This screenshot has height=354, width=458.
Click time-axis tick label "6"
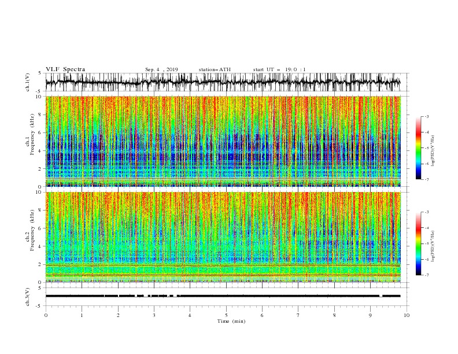point(262,315)
